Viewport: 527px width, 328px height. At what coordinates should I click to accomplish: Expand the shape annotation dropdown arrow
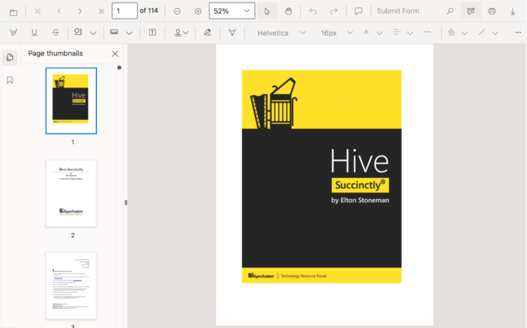click(x=93, y=33)
